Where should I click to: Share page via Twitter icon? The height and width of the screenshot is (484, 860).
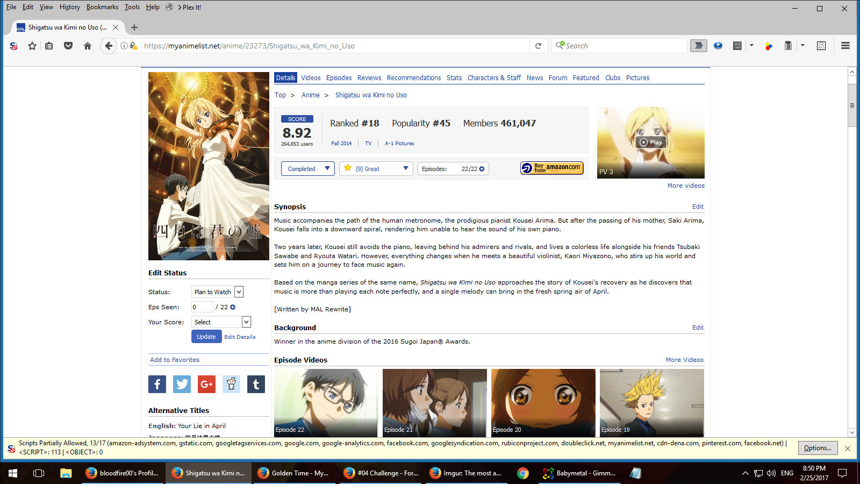(182, 384)
